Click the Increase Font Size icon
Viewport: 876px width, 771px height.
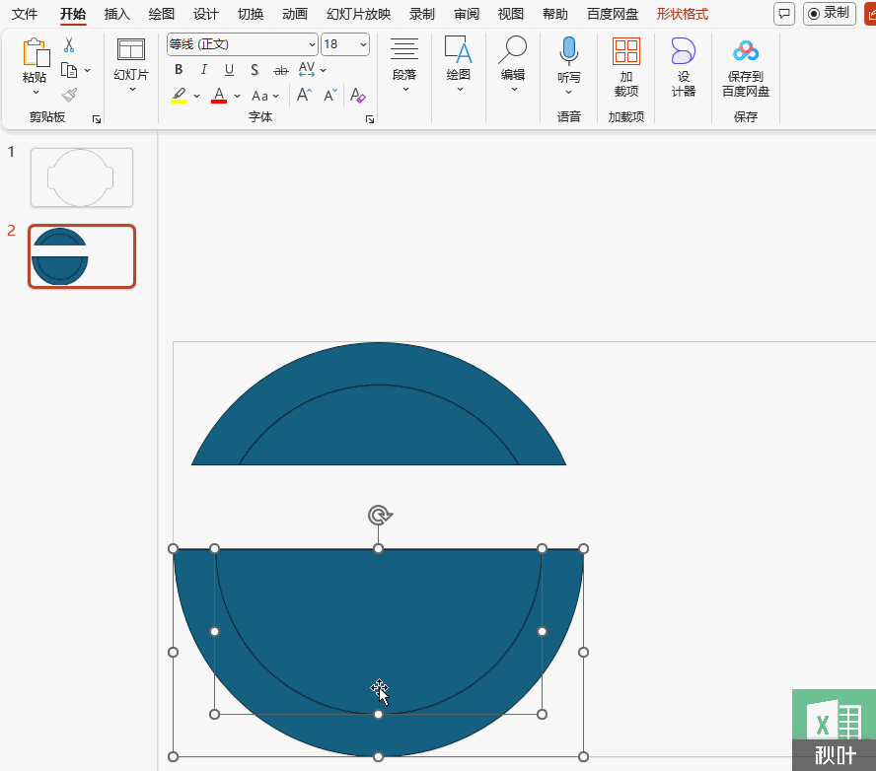(x=304, y=96)
